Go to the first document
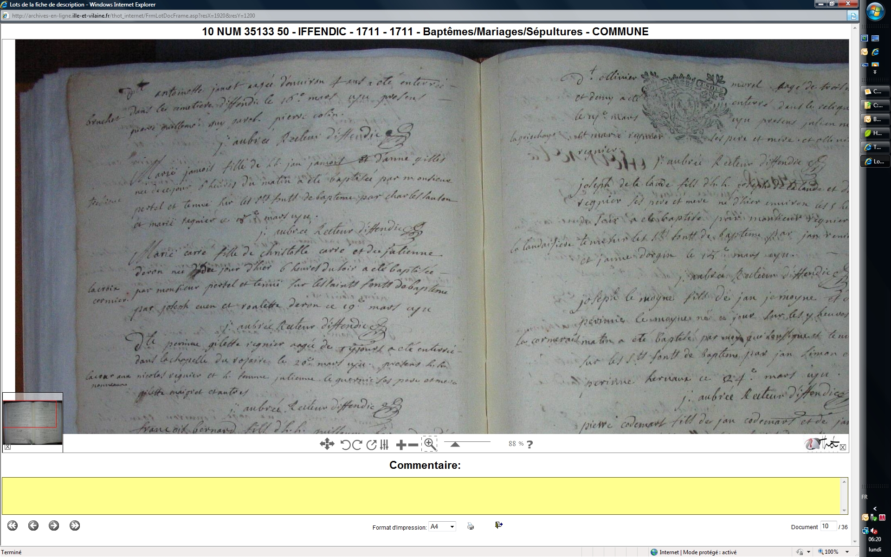Image resolution: width=891 pixels, height=557 pixels. [13, 525]
